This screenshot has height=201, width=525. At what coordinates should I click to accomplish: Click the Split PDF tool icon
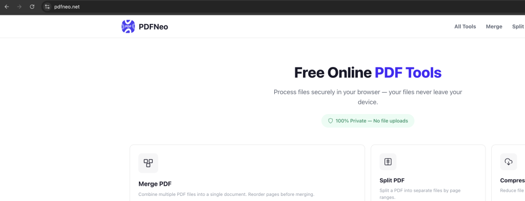click(388, 162)
